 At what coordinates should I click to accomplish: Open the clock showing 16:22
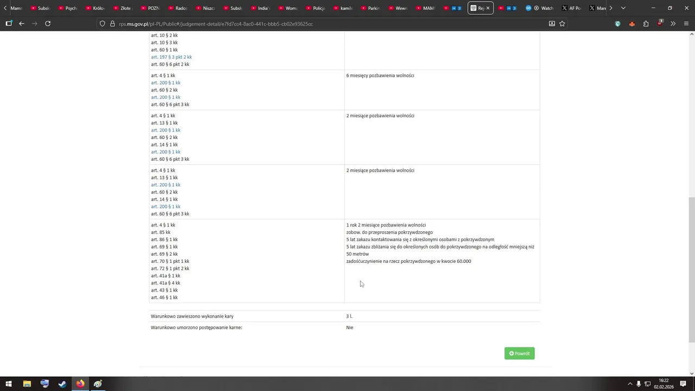[664, 384]
